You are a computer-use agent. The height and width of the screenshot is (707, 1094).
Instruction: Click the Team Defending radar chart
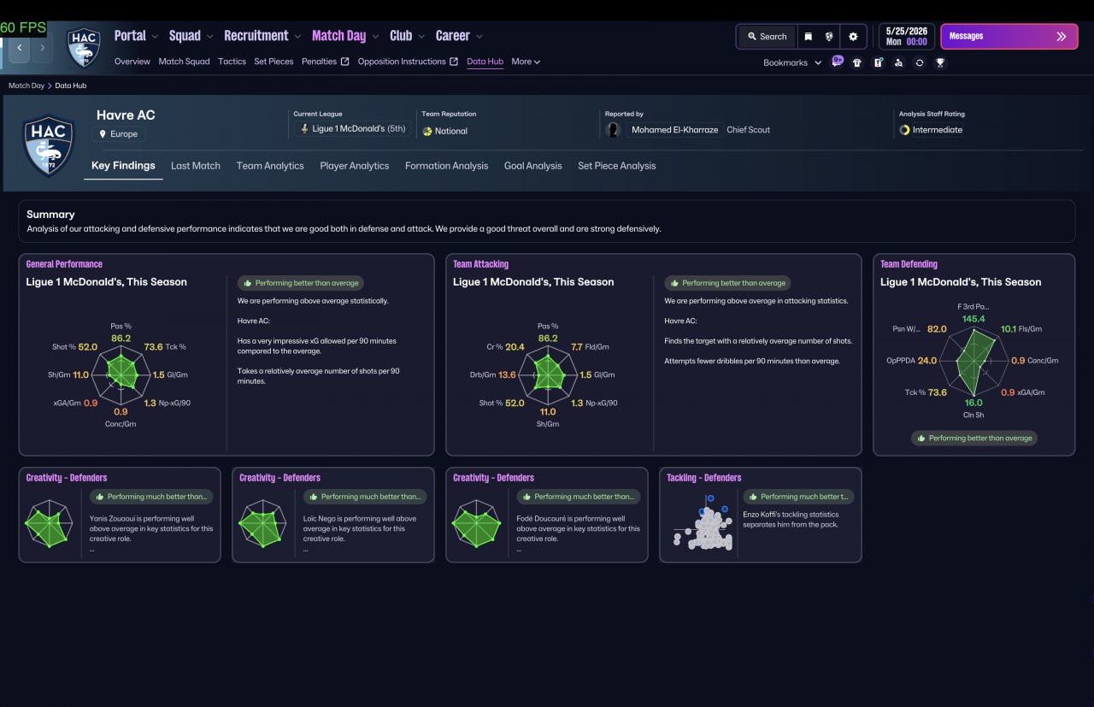pyautogui.click(x=973, y=361)
